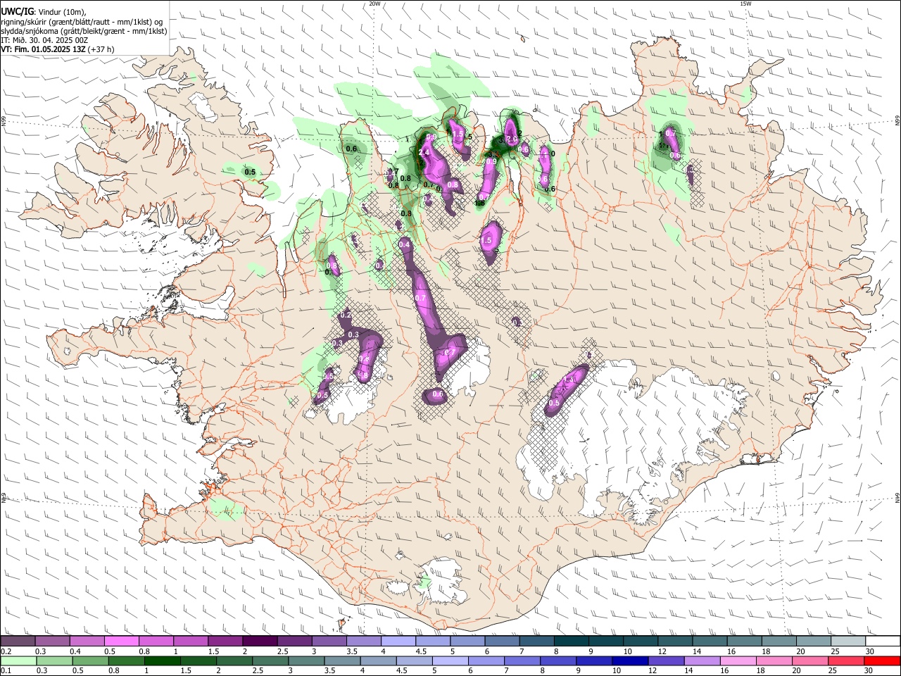
Task: Click the '0.1' label on the rain scale
Action: [6, 670]
